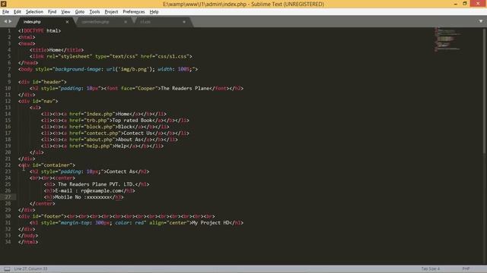Open the Edit menu

click(18, 12)
